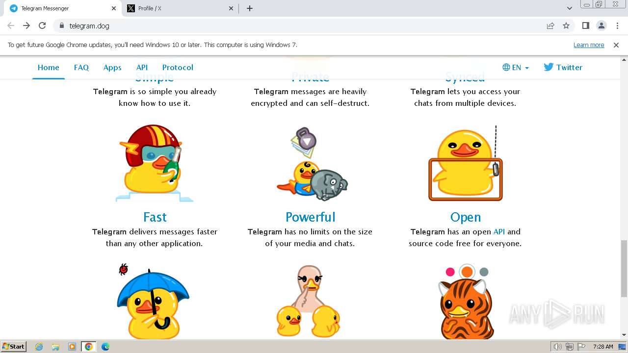This screenshot has width=628, height=353.
Task: Click the browser forward arrow
Action: pyautogui.click(x=26, y=25)
